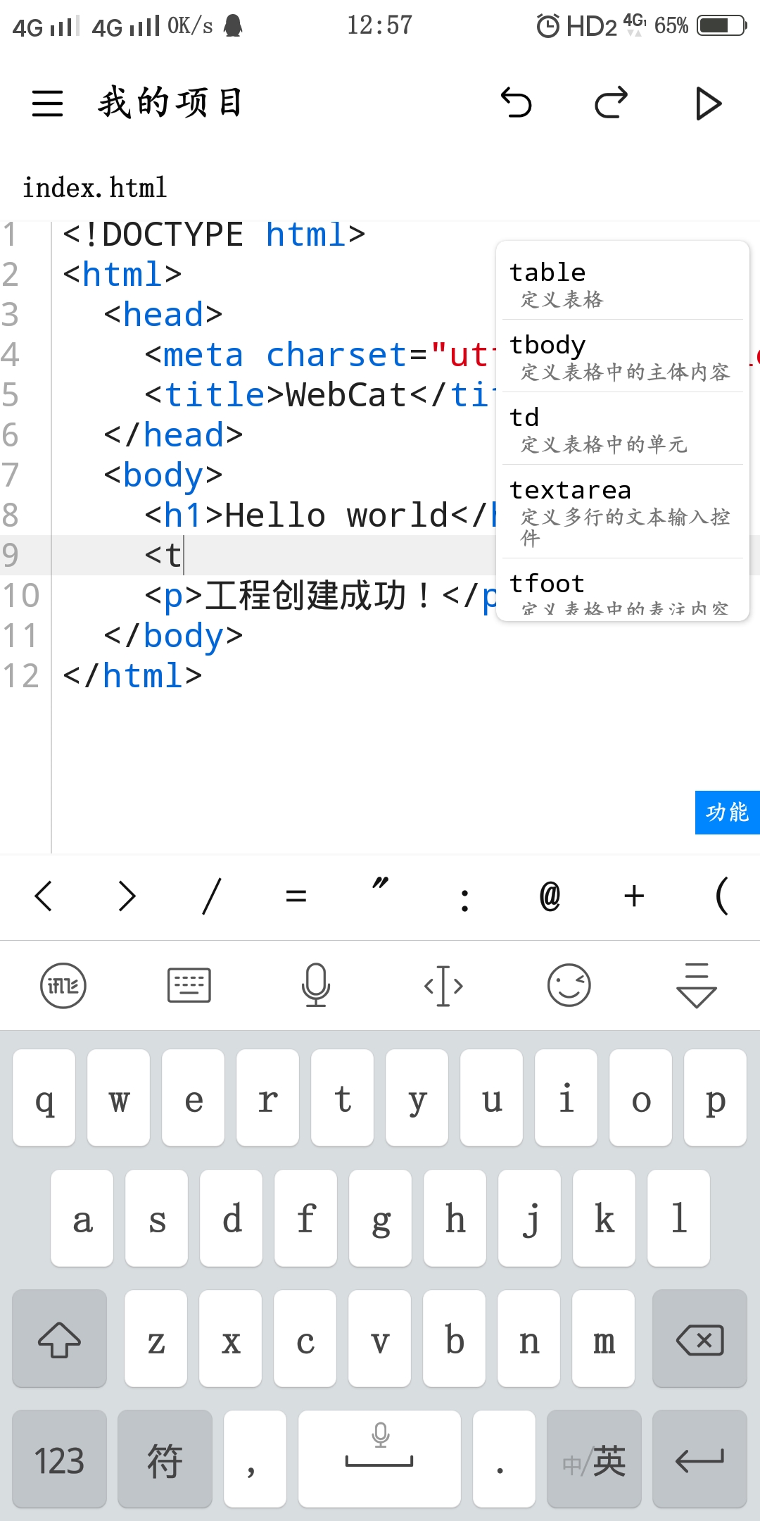This screenshot has height=1521, width=760.
Task: Start voice input with microphone icon
Action: (x=316, y=985)
